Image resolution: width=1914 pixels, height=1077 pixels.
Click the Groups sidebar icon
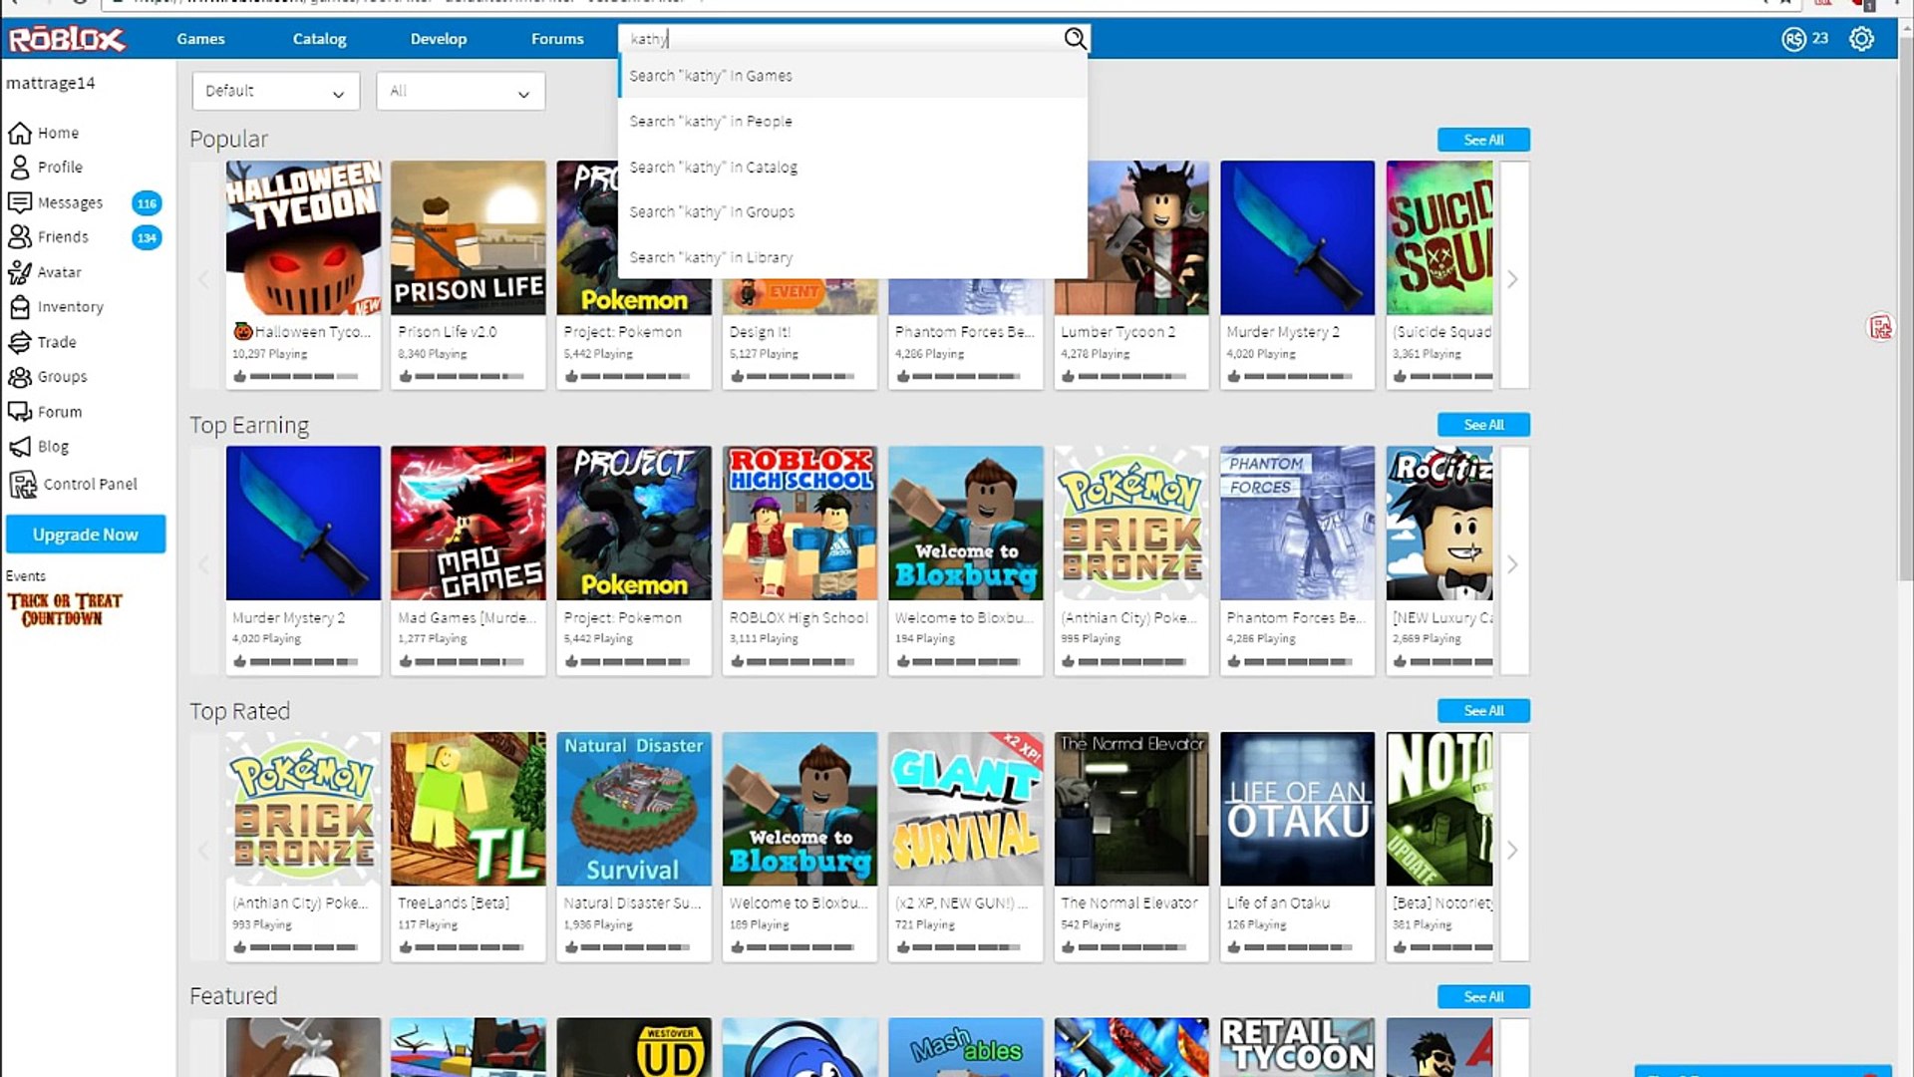tap(20, 377)
